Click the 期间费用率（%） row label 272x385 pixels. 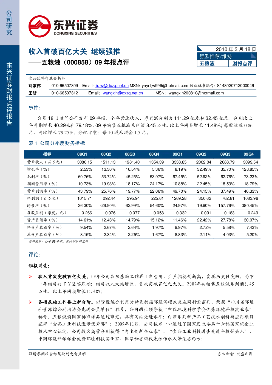click(42, 184)
